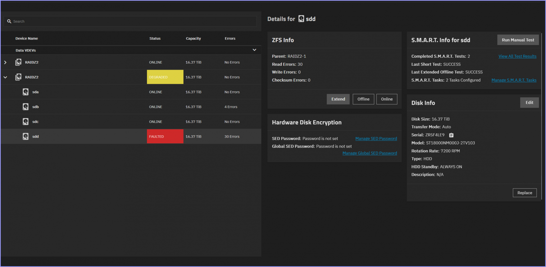Image resolution: width=546 pixels, height=267 pixels.
Task: Click the 'Read Errors: 30' line
Action: pyautogui.click(x=287, y=64)
